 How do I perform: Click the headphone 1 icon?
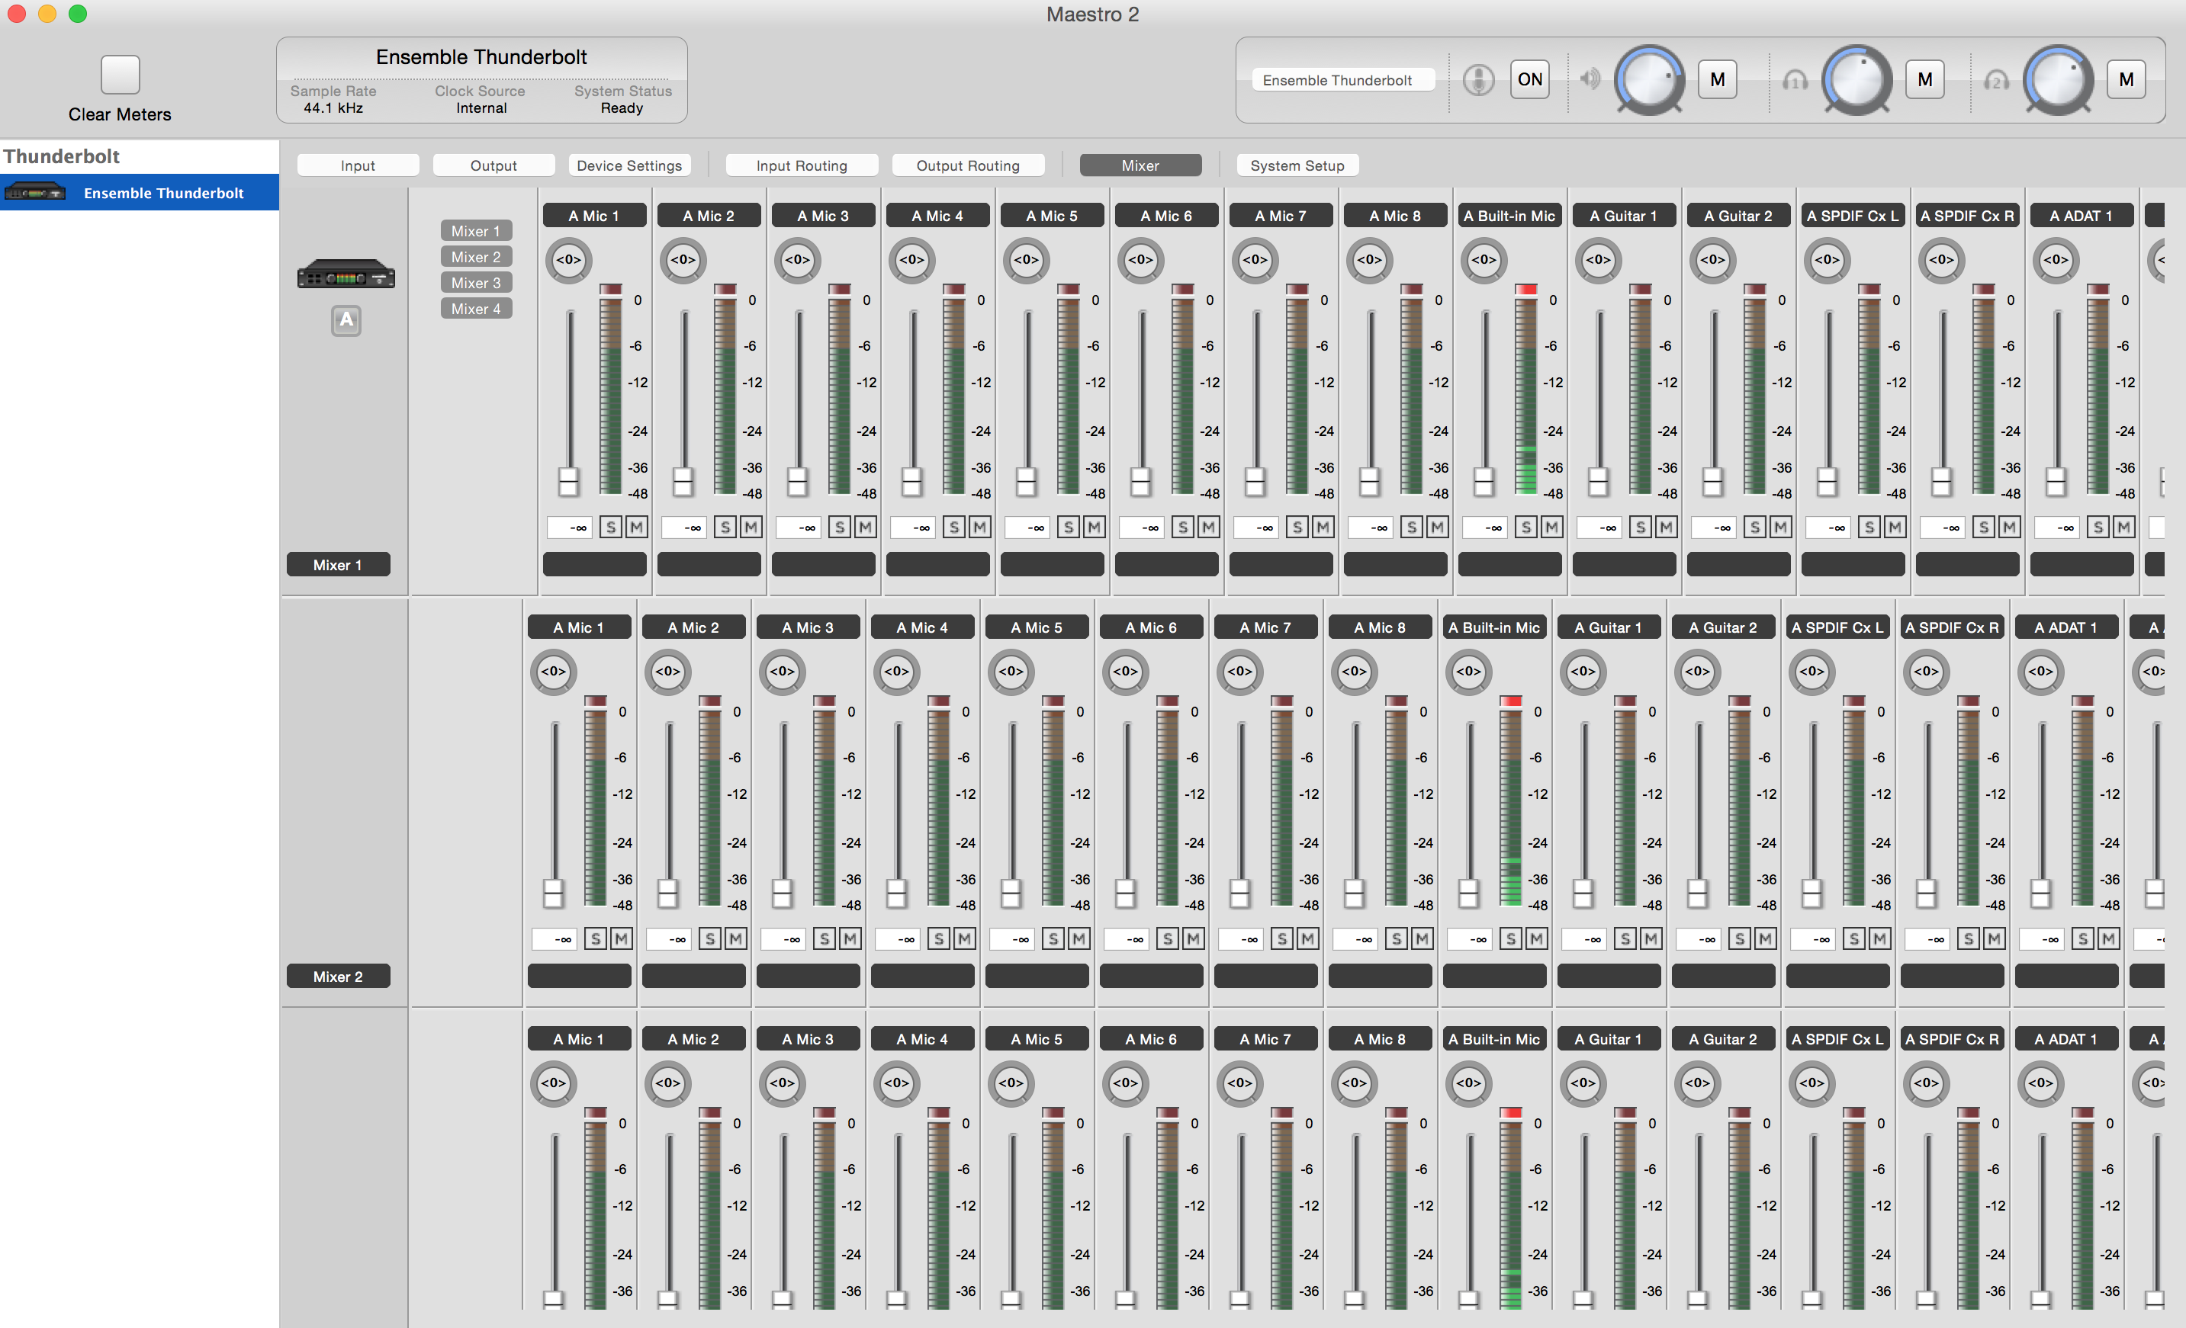click(1794, 80)
